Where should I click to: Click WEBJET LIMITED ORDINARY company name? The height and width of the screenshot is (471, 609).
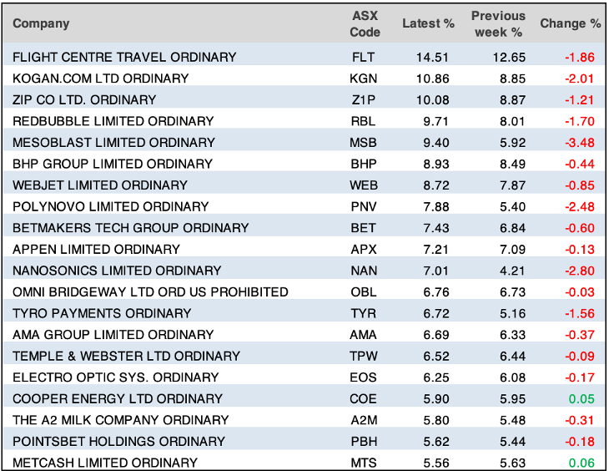100,185
